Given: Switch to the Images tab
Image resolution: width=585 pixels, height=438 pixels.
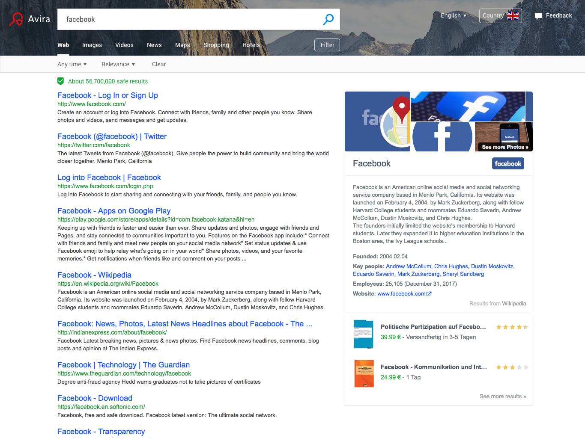Looking at the screenshot, I should tap(92, 45).
